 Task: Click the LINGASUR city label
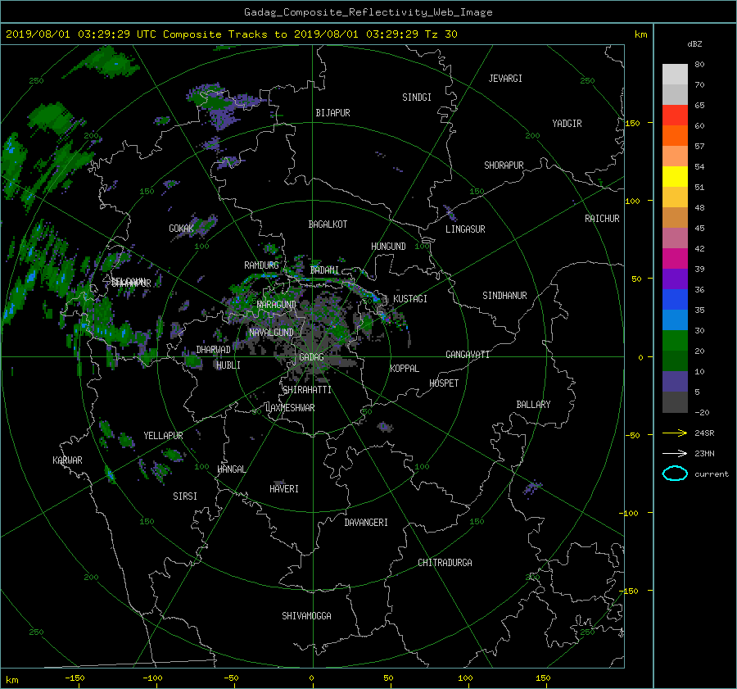(x=465, y=229)
